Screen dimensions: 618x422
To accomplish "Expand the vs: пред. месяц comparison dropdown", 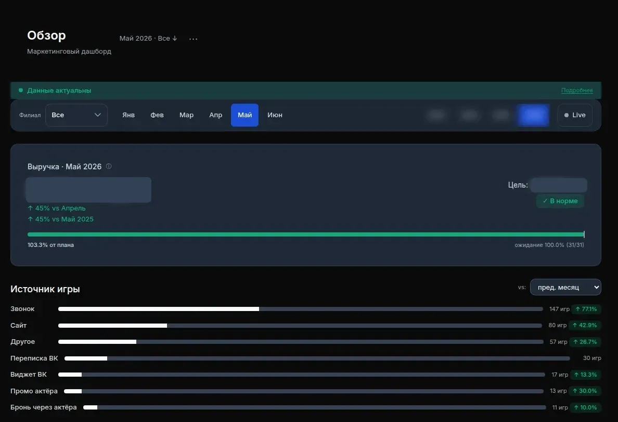I will (x=565, y=287).
